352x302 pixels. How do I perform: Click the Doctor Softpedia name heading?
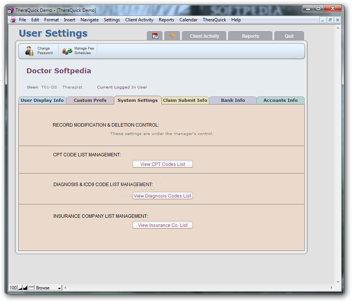59,71
